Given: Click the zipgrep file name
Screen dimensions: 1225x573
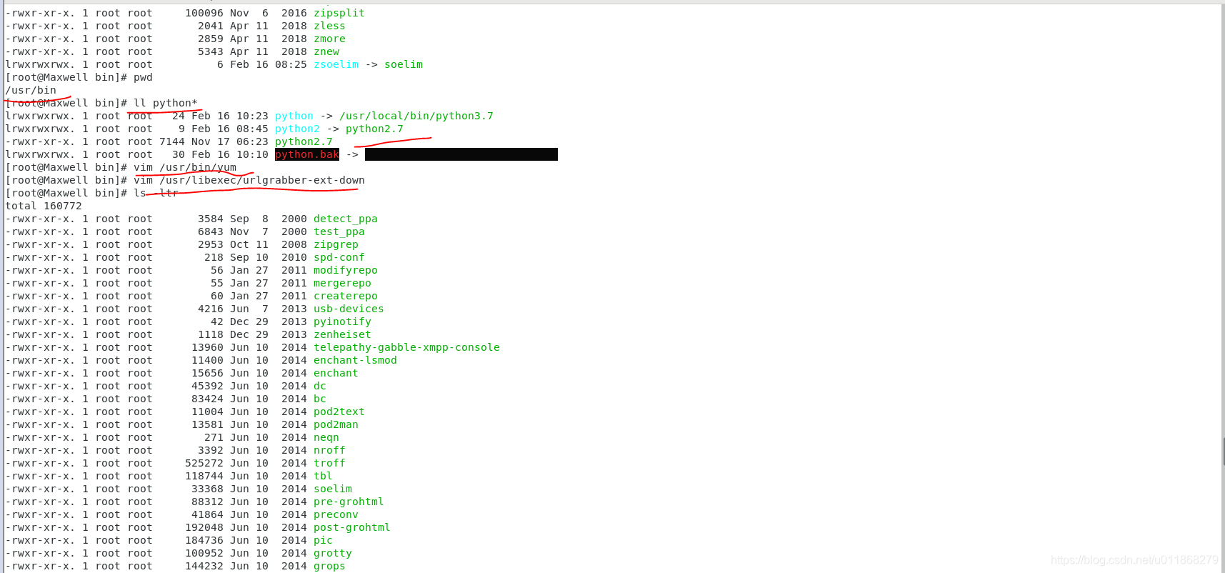Looking at the screenshot, I should click(336, 244).
